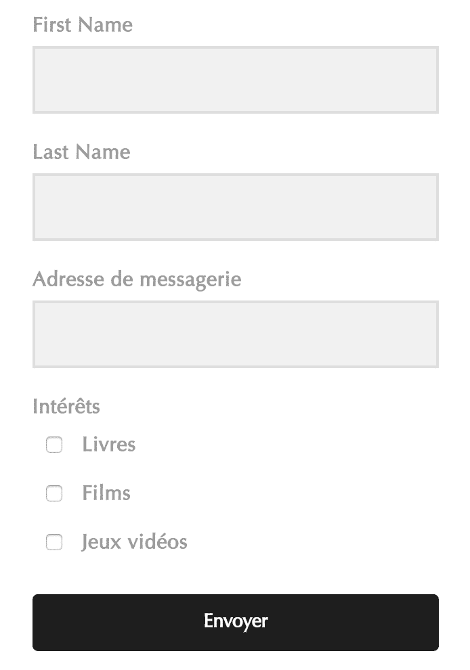Click the First Name label
The width and height of the screenshot is (470, 670).
click(83, 25)
